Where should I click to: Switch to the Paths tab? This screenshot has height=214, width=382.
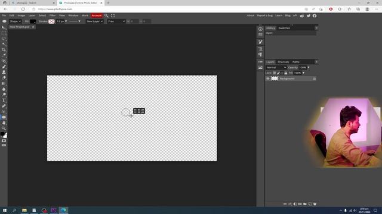296,62
